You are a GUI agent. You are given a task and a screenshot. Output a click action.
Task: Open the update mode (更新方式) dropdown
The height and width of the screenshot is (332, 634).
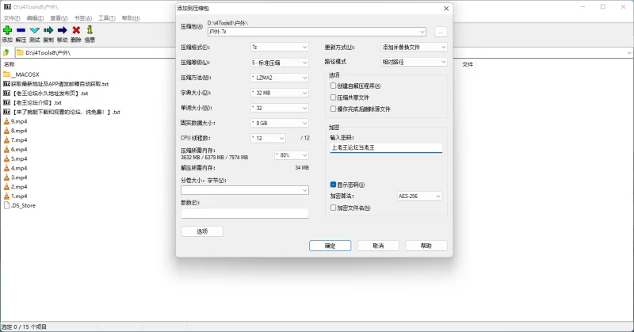click(414, 48)
